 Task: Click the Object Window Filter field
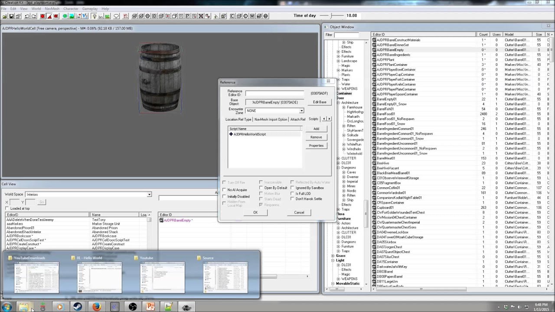[346, 35]
